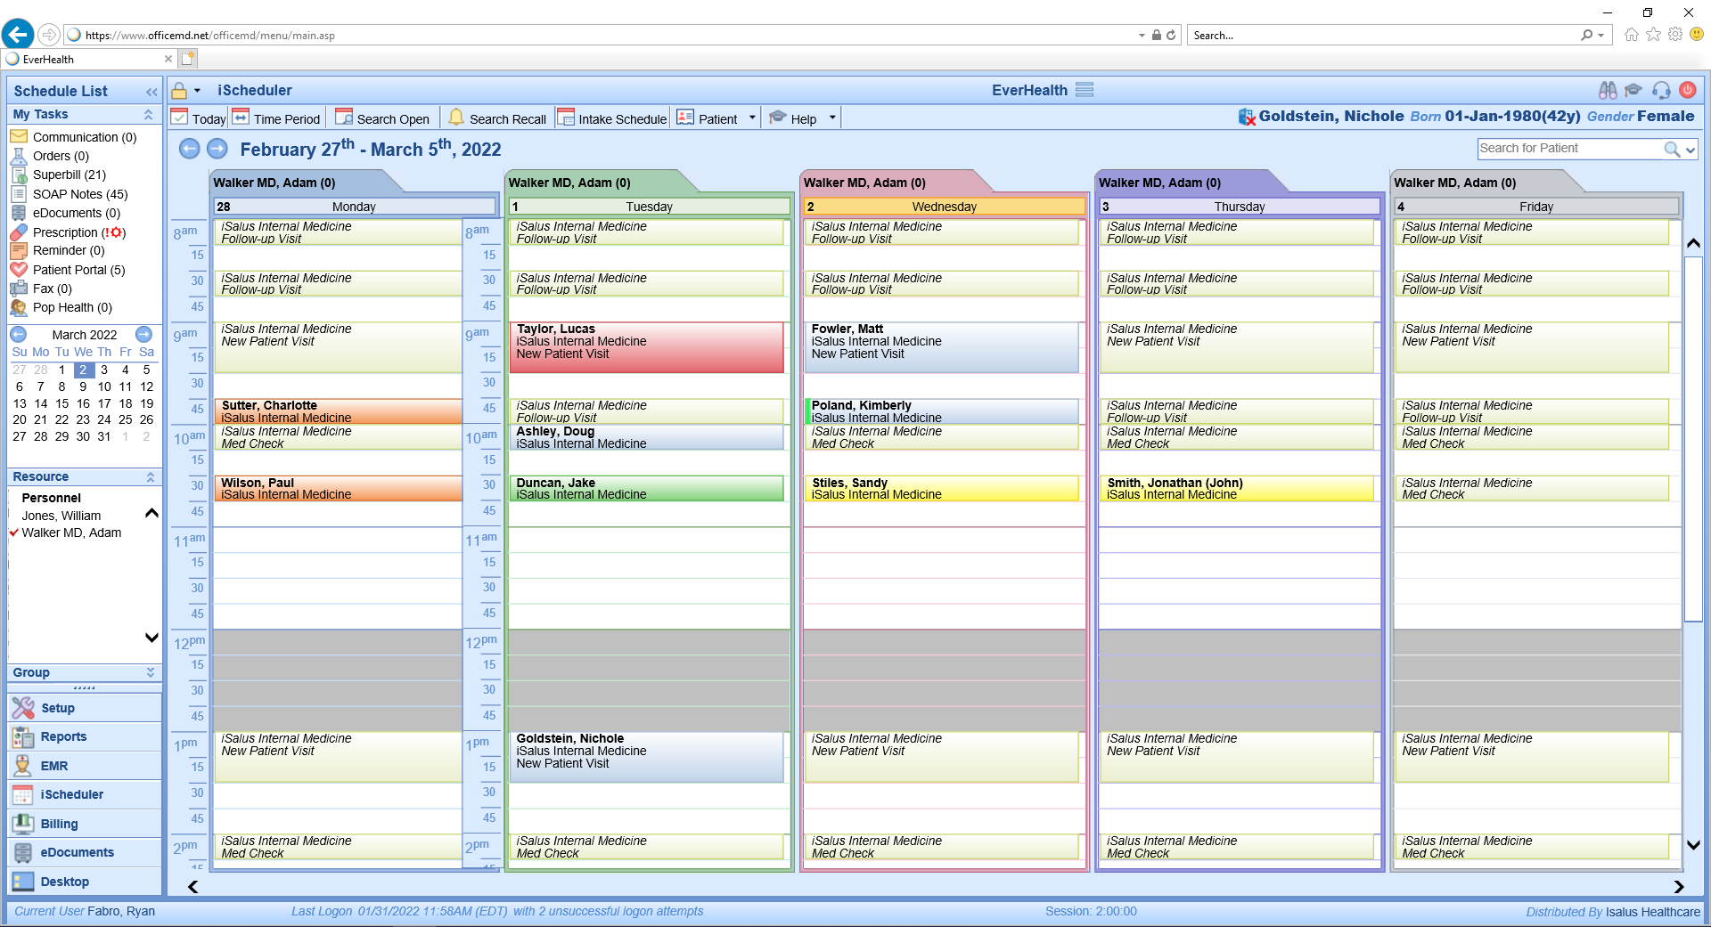Go to next week arrow
This screenshot has width=1711, height=927.
217,149
